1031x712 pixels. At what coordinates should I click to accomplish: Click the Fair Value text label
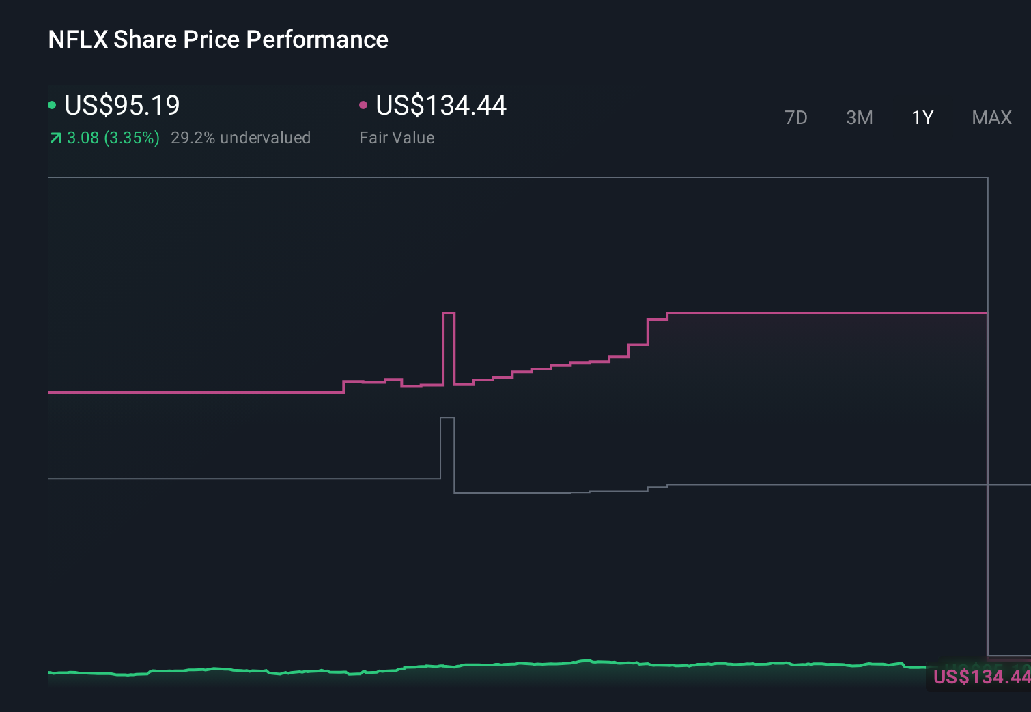coord(397,137)
